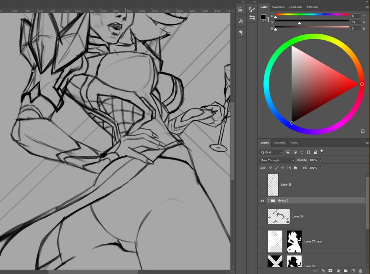
Task: Click the foreground color swatch
Action: [x=263, y=17]
